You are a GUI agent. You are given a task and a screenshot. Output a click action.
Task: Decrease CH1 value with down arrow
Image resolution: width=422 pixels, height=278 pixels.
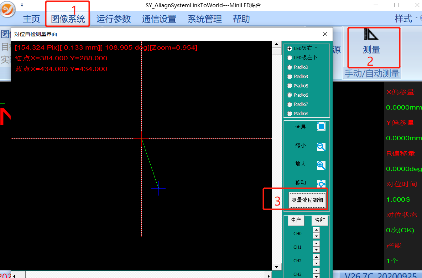(x=316, y=249)
